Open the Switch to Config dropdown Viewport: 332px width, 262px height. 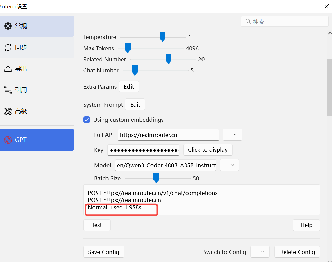tap(260, 252)
